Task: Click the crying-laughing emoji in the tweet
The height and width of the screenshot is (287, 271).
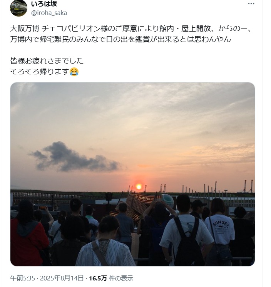Action: (x=74, y=72)
